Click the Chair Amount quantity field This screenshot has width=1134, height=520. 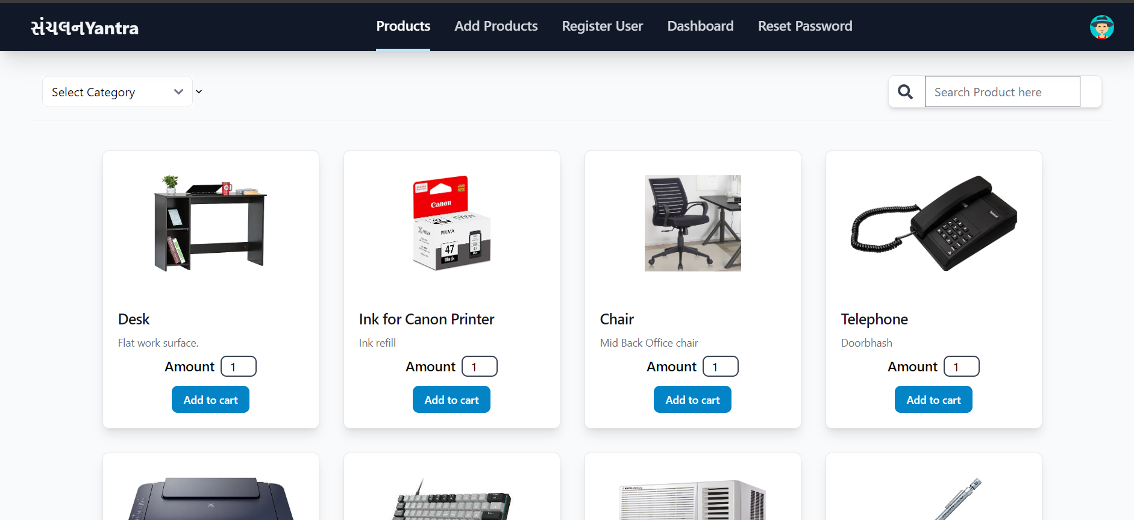(720, 367)
